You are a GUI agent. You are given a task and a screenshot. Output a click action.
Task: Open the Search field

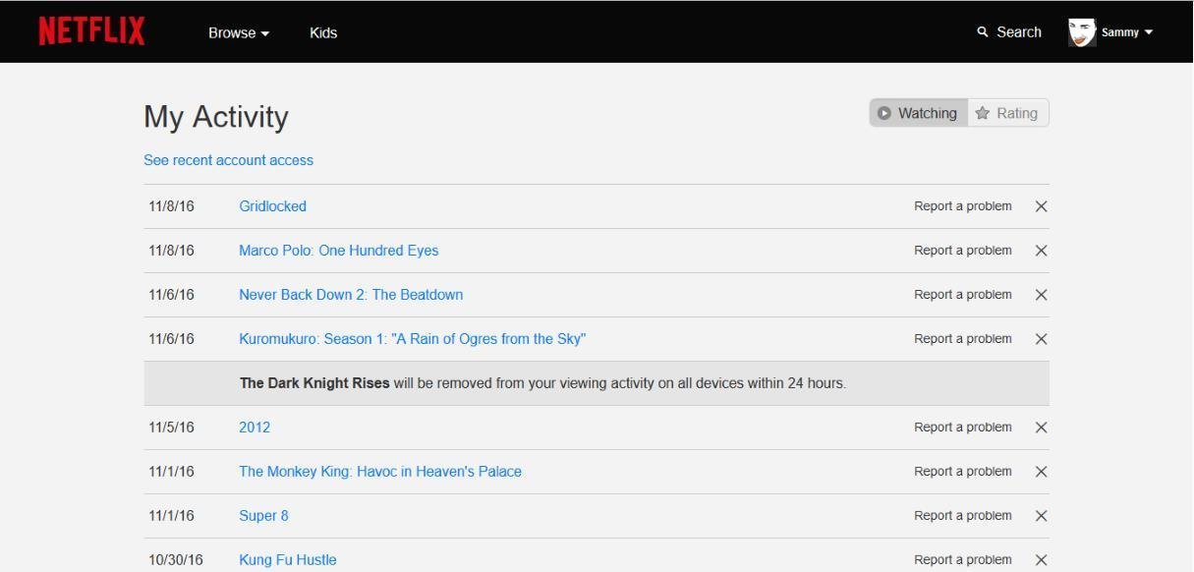coord(1009,32)
